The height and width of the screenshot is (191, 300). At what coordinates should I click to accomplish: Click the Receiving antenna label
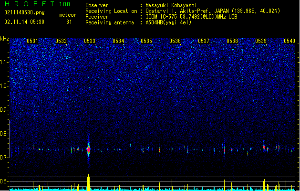tap(110, 22)
